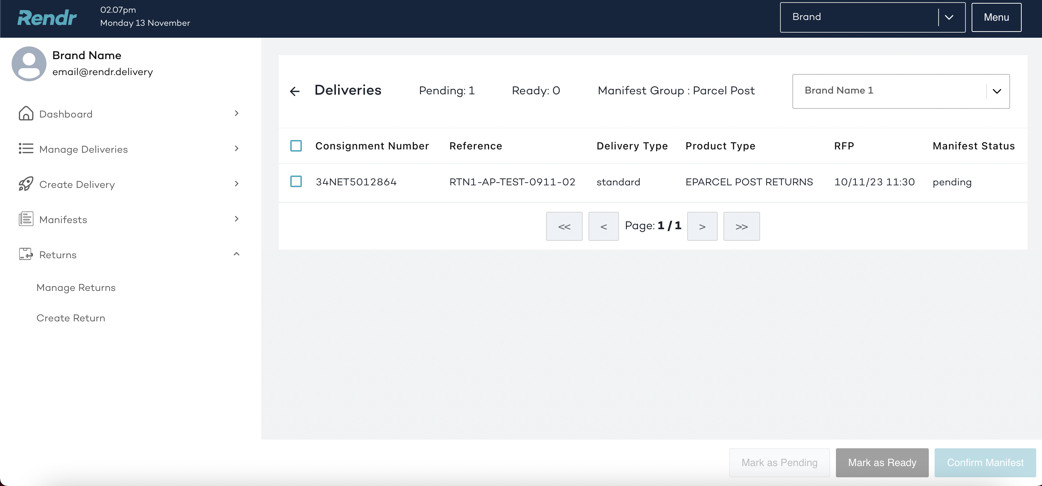
Task: Jump to last page with >> button
Action: click(x=742, y=226)
